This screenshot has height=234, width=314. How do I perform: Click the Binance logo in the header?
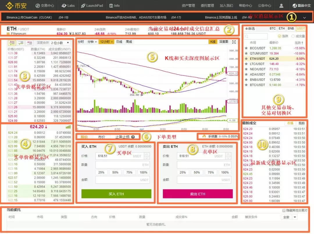(16, 6)
